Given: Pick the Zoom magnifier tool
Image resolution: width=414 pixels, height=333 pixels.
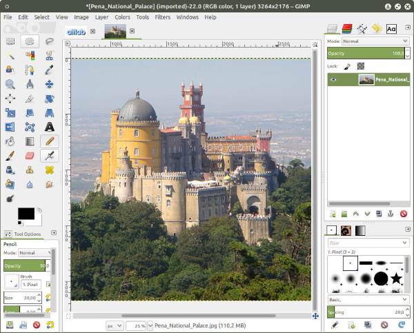Looking at the screenshot, I should click(10, 84).
